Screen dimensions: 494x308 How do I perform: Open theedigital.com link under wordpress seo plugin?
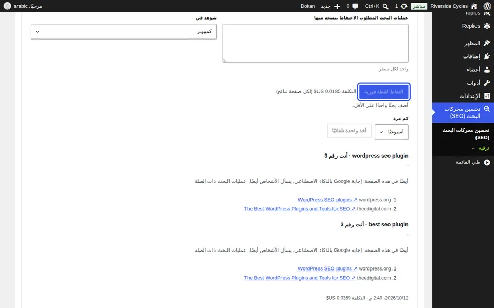(299, 209)
